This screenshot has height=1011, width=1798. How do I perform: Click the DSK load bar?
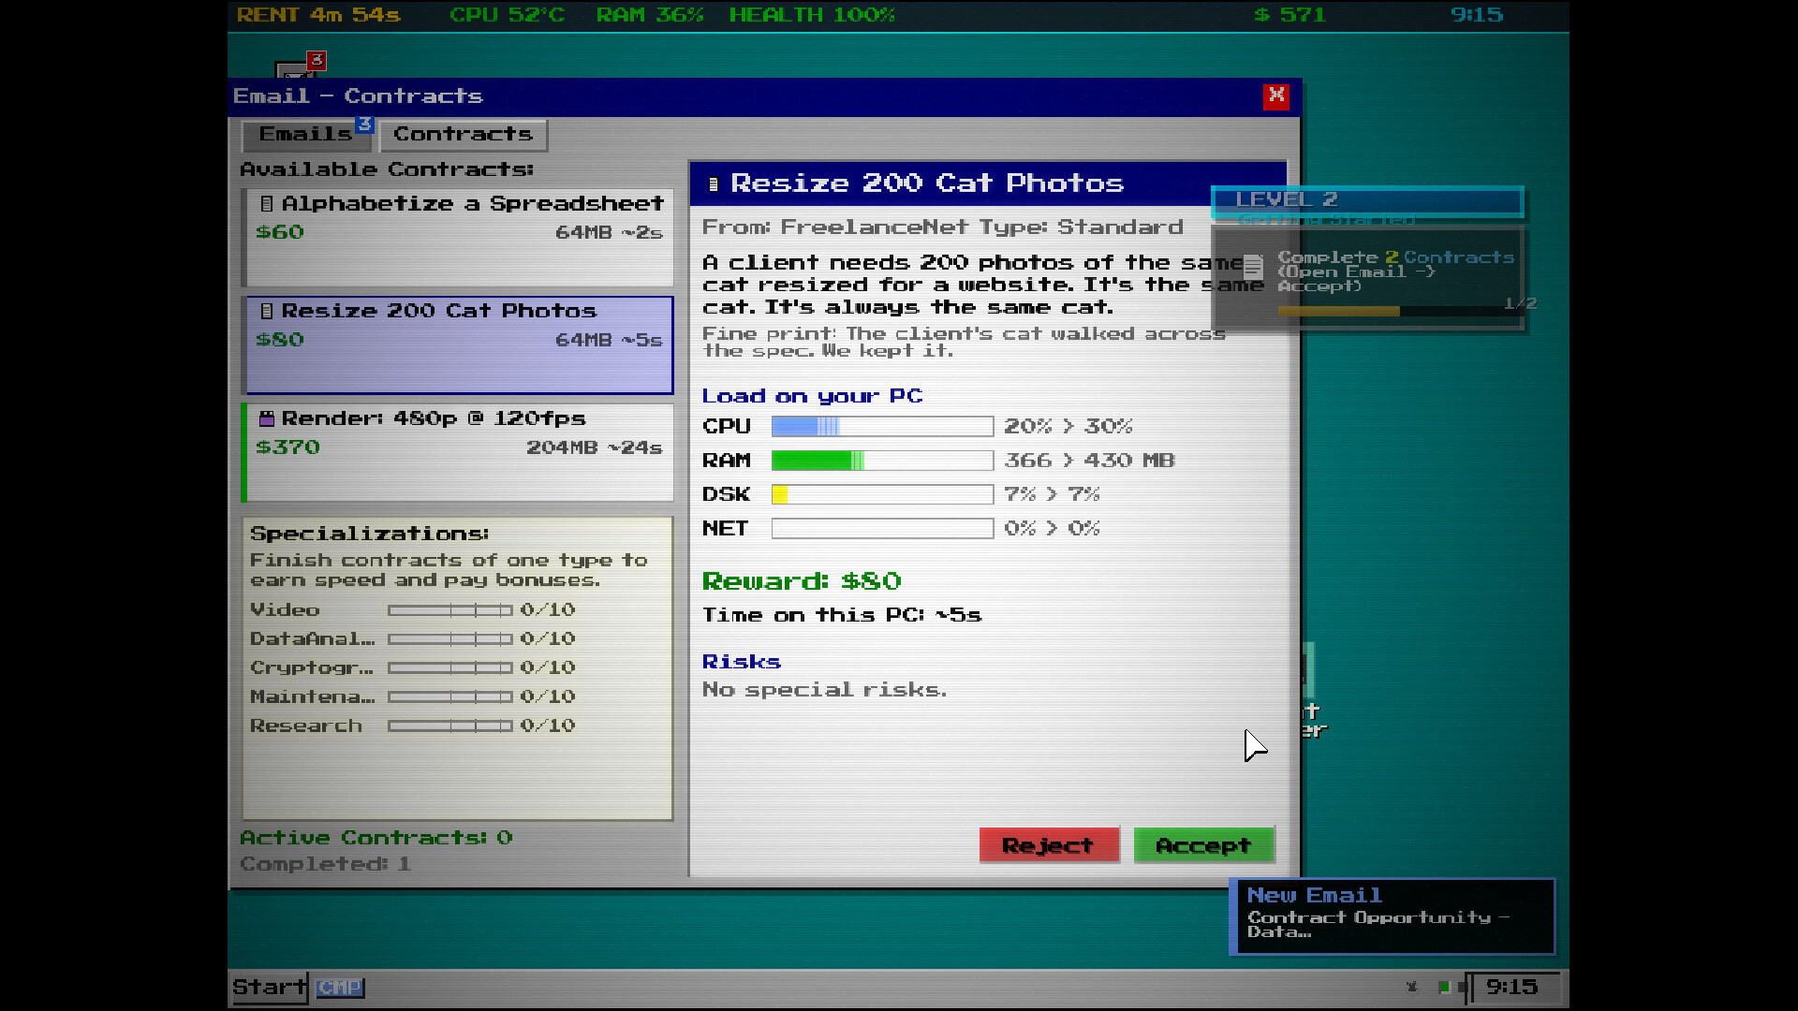(x=882, y=494)
